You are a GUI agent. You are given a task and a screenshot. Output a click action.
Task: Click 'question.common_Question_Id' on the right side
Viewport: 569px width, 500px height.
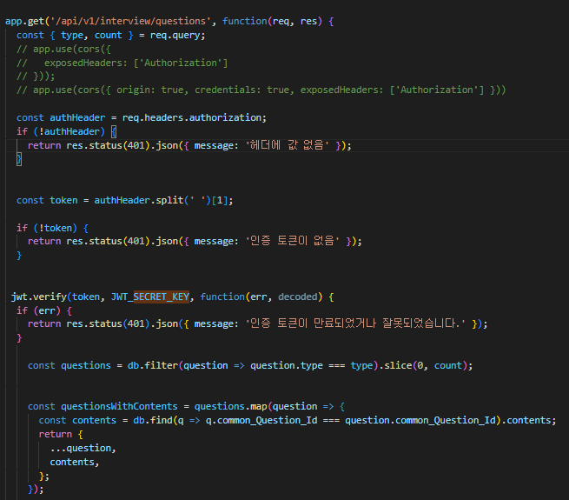pyautogui.click(x=420, y=420)
